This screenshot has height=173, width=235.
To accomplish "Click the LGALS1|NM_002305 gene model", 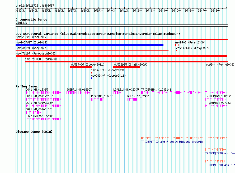I will [117, 93].
